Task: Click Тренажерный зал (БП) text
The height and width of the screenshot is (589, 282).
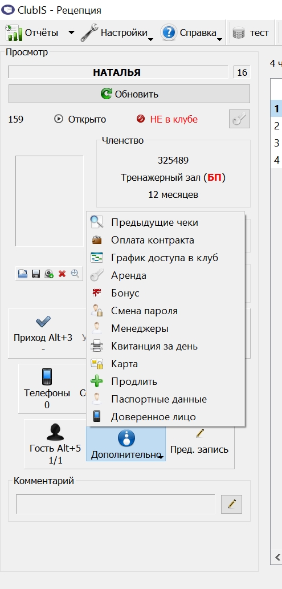Action: 173,178
